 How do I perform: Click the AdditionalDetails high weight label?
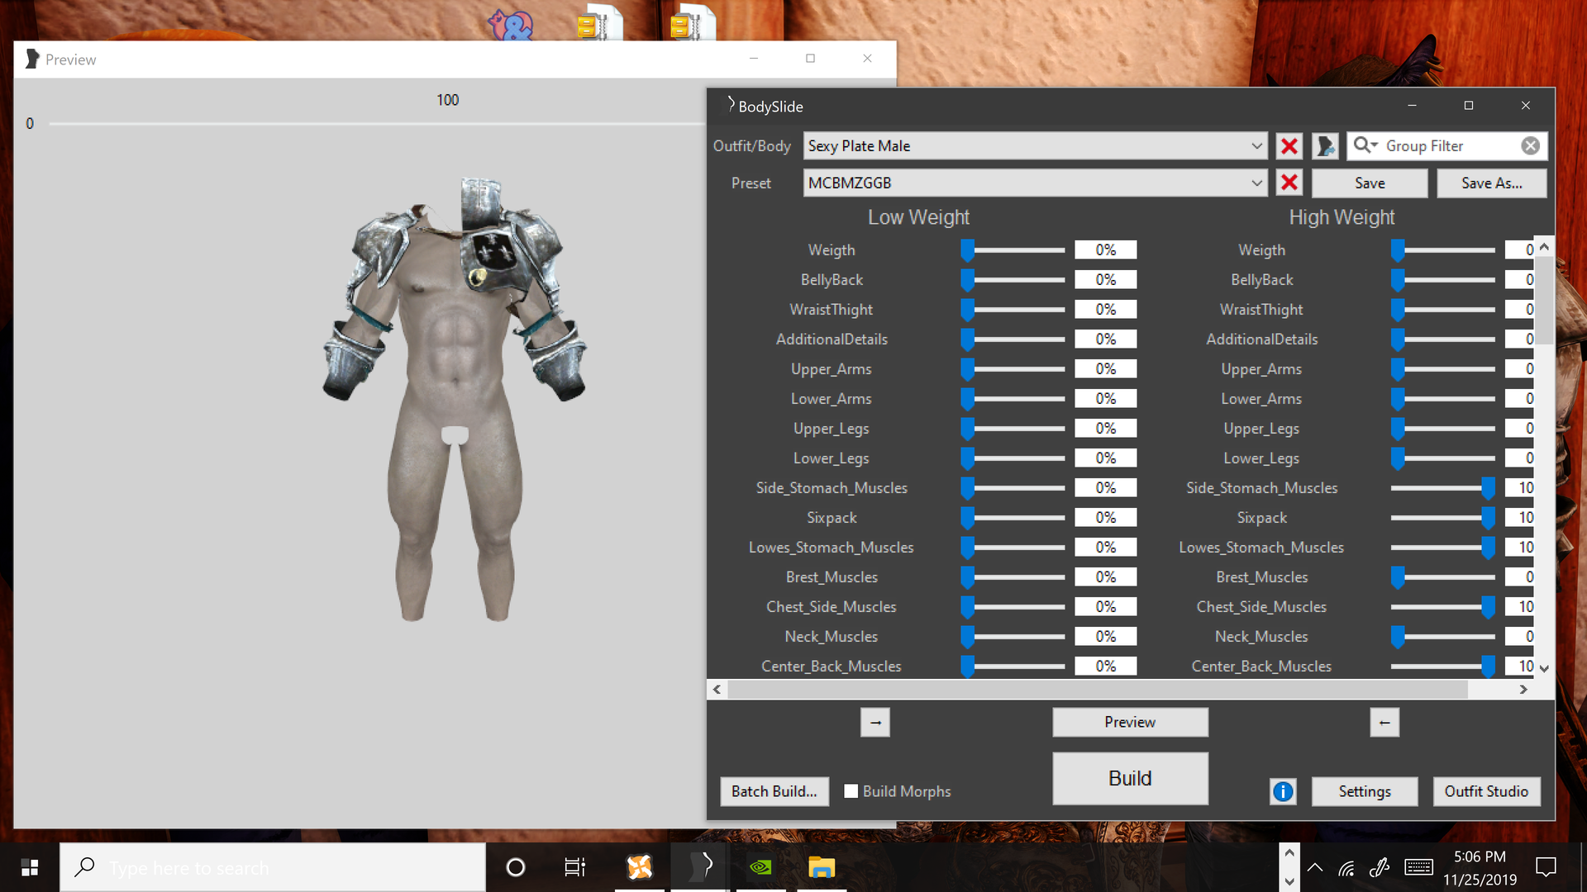point(1262,339)
